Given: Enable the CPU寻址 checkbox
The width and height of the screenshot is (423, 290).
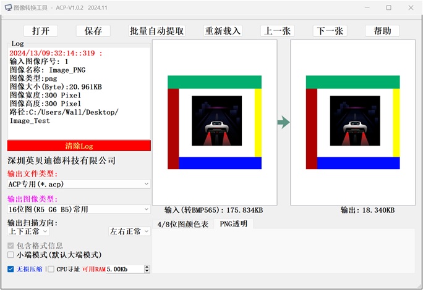Looking at the screenshot, I should pyautogui.click(x=51, y=269).
